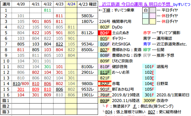The width and height of the screenshot is (191, 116).
Task: Click the 3009F 改造中 cell
Action: (x=149, y=101)
